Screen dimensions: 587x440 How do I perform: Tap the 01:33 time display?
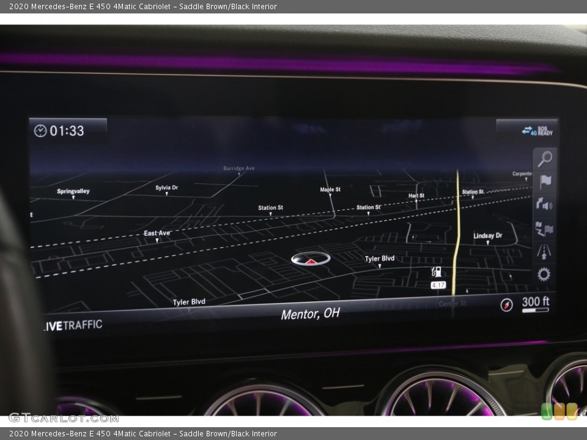coord(67,131)
